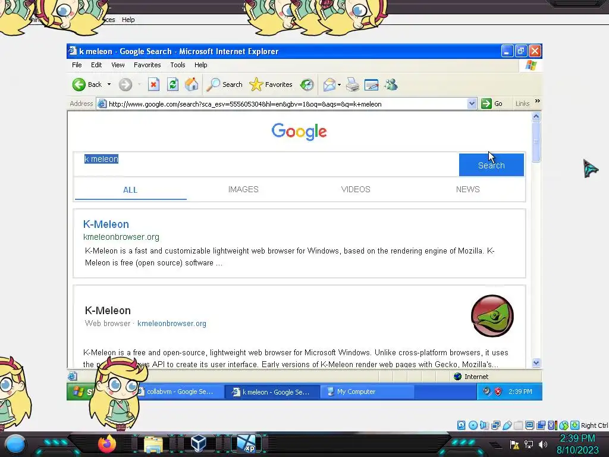Click the VirtualBox keyboard capture arrow icon
This screenshot has width=609, height=457.
point(575,425)
